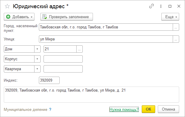Open the Еще menu
This screenshot has width=185, height=117.
coord(170,17)
